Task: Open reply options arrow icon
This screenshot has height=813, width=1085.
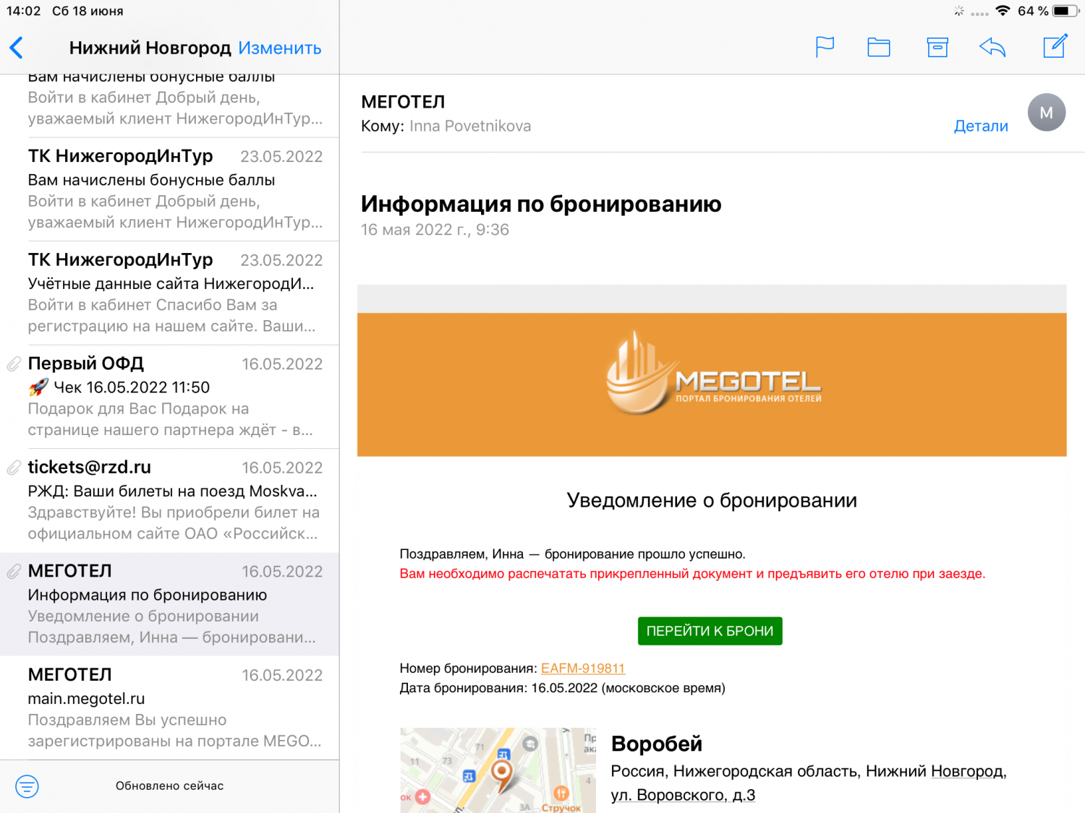Action: click(x=992, y=47)
